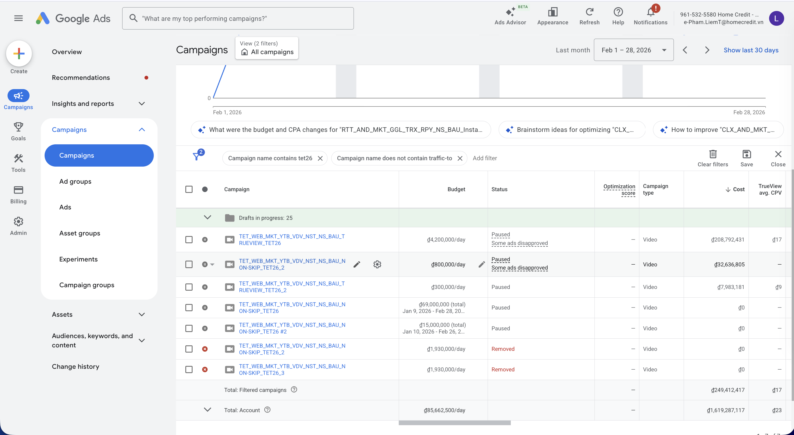Screen dimensions: 794x435
Task: Check the NON-SKIP_TET26 campaign row
Action: click(x=189, y=307)
